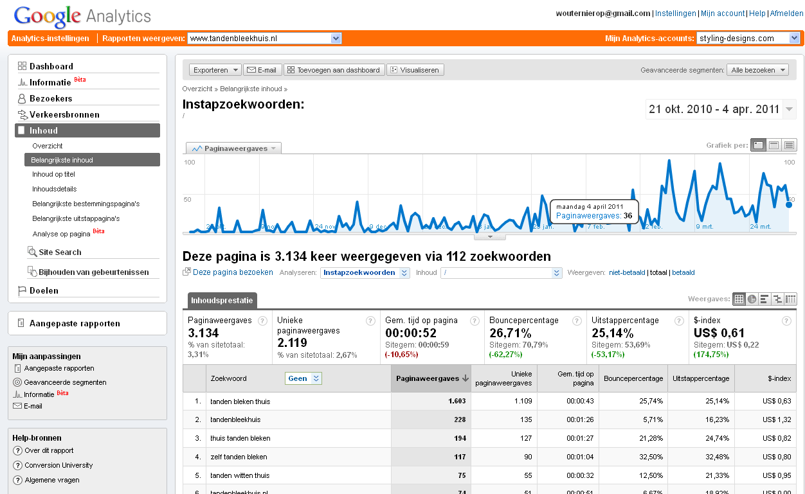Open Bijhouden van gebeurtenissen section

click(x=93, y=272)
